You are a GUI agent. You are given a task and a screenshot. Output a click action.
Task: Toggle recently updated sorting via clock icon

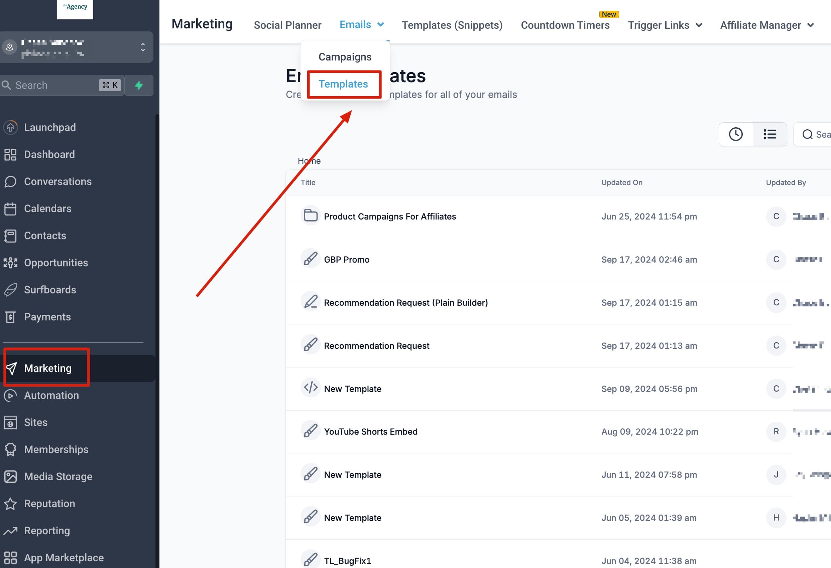(x=735, y=134)
